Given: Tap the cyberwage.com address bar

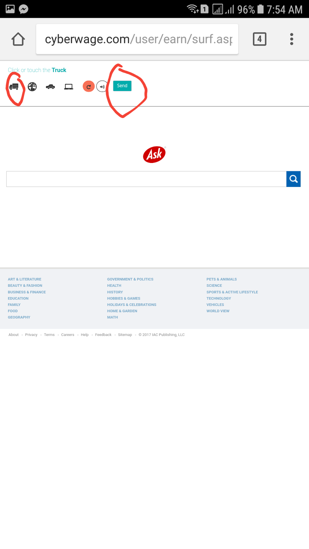Looking at the screenshot, I should click(x=137, y=39).
